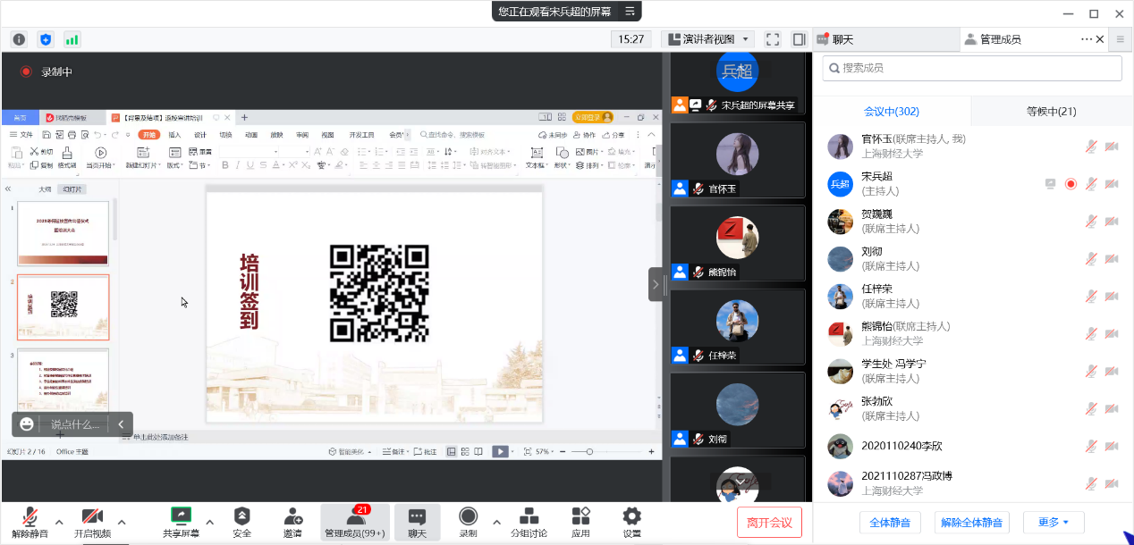This screenshot has height=545, width=1134.
Task: Click 管理成员(99+) in the bottom toolbar
Action: 355,522
